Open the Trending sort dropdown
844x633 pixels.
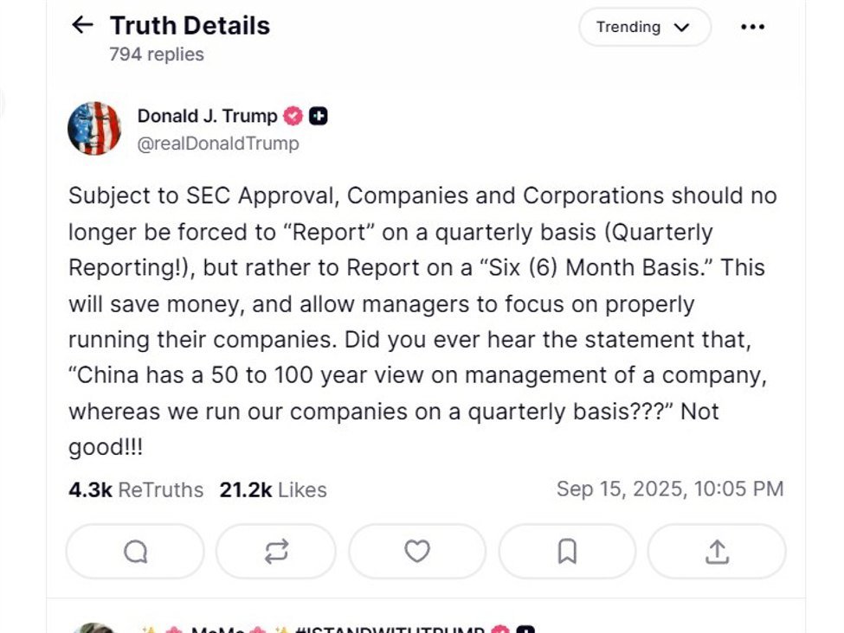pos(644,27)
